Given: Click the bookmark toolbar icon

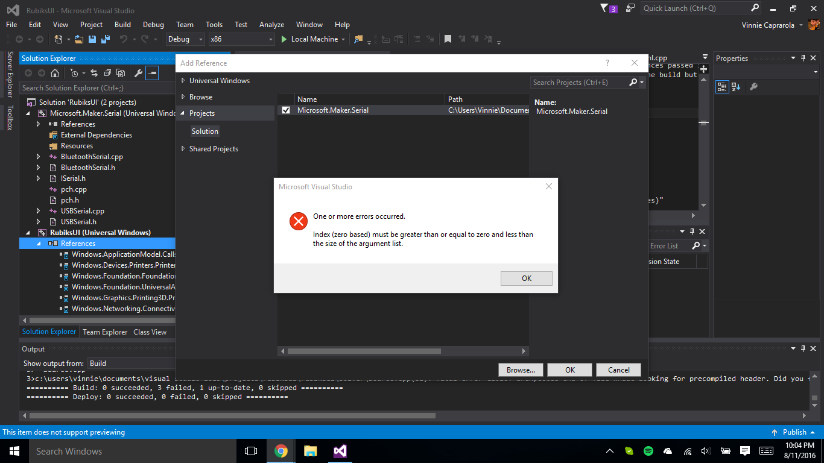Looking at the screenshot, I should tap(448, 39).
